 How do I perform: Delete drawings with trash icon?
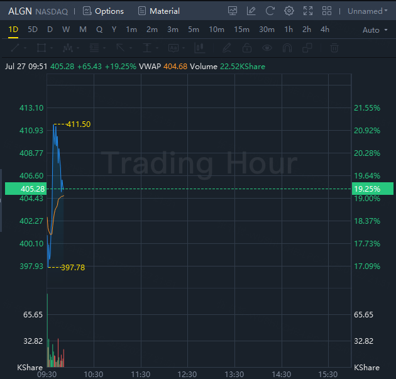334,48
